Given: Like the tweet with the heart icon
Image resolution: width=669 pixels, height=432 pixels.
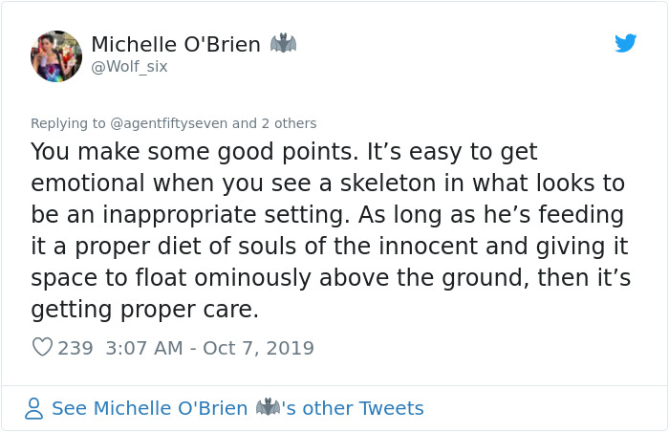Looking at the screenshot, I should pos(42,348).
